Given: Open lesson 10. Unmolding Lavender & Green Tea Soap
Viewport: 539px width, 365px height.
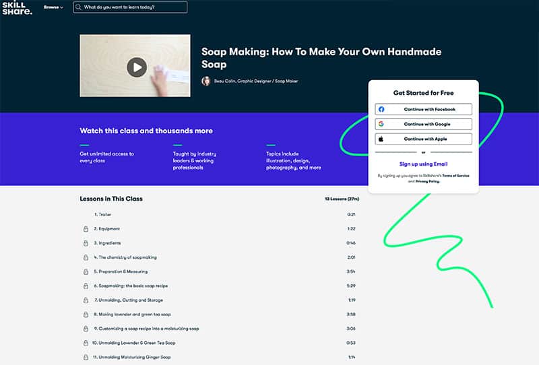Looking at the screenshot, I should 133,343.
